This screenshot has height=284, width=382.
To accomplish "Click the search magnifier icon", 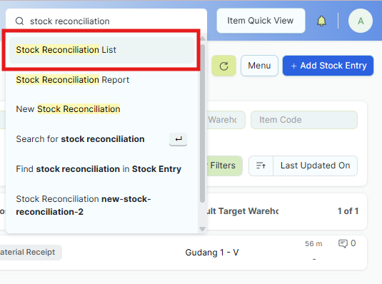I will [x=19, y=21].
